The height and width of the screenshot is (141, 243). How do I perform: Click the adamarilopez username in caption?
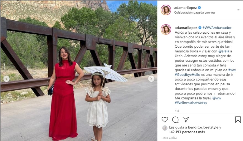click(186, 28)
